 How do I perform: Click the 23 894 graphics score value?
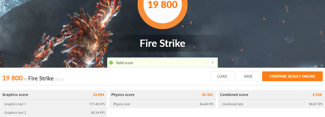click(x=99, y=95)
